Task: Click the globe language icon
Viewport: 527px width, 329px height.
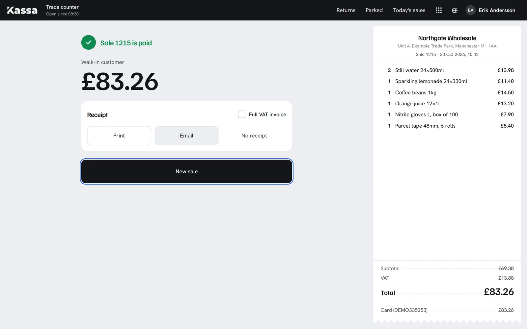Action: tap(455, 10)
